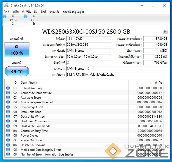
Task: Click the CrystalDiskInfo app icon in title bar
Action: pyautogui.click(x=6, y=5)
